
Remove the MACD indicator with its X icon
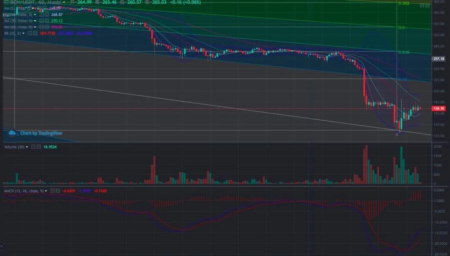click(58, 191)
